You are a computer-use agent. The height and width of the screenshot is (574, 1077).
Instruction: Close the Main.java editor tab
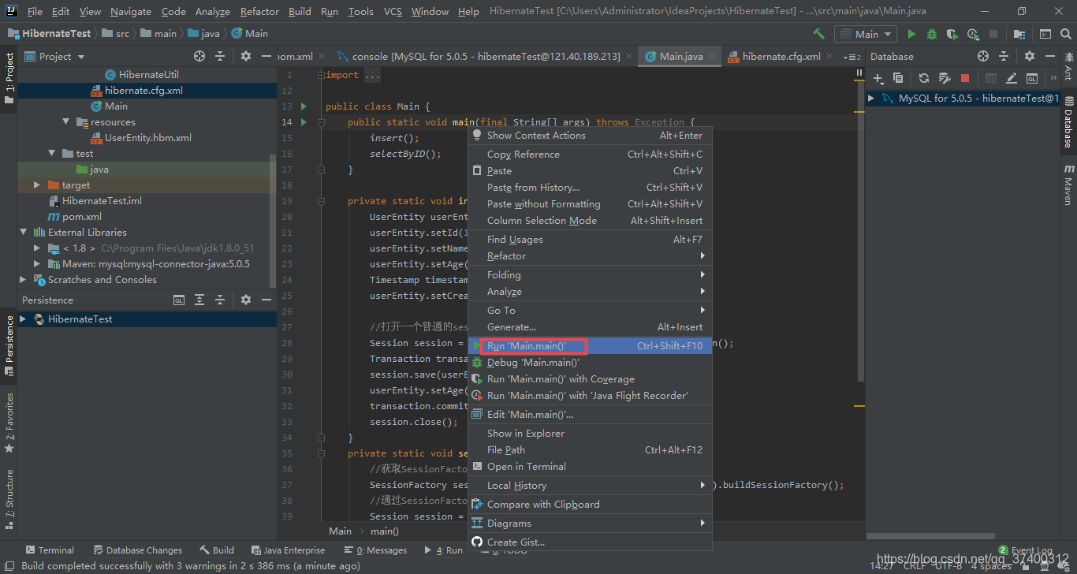712,57
